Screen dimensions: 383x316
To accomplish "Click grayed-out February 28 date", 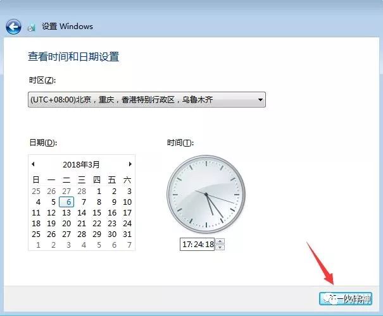I will [82, 191].
